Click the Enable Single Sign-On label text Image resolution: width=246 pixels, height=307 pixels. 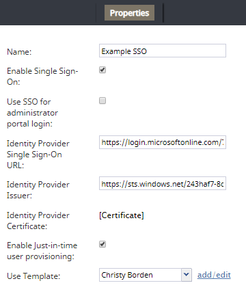(x=42, y=77)
